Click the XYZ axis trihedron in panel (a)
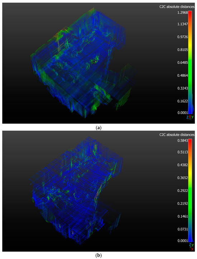The width and height of the screenshot is (197, 259). tap(190, 117)
